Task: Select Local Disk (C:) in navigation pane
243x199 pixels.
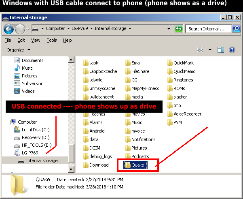Action: (x=36, y=130)
